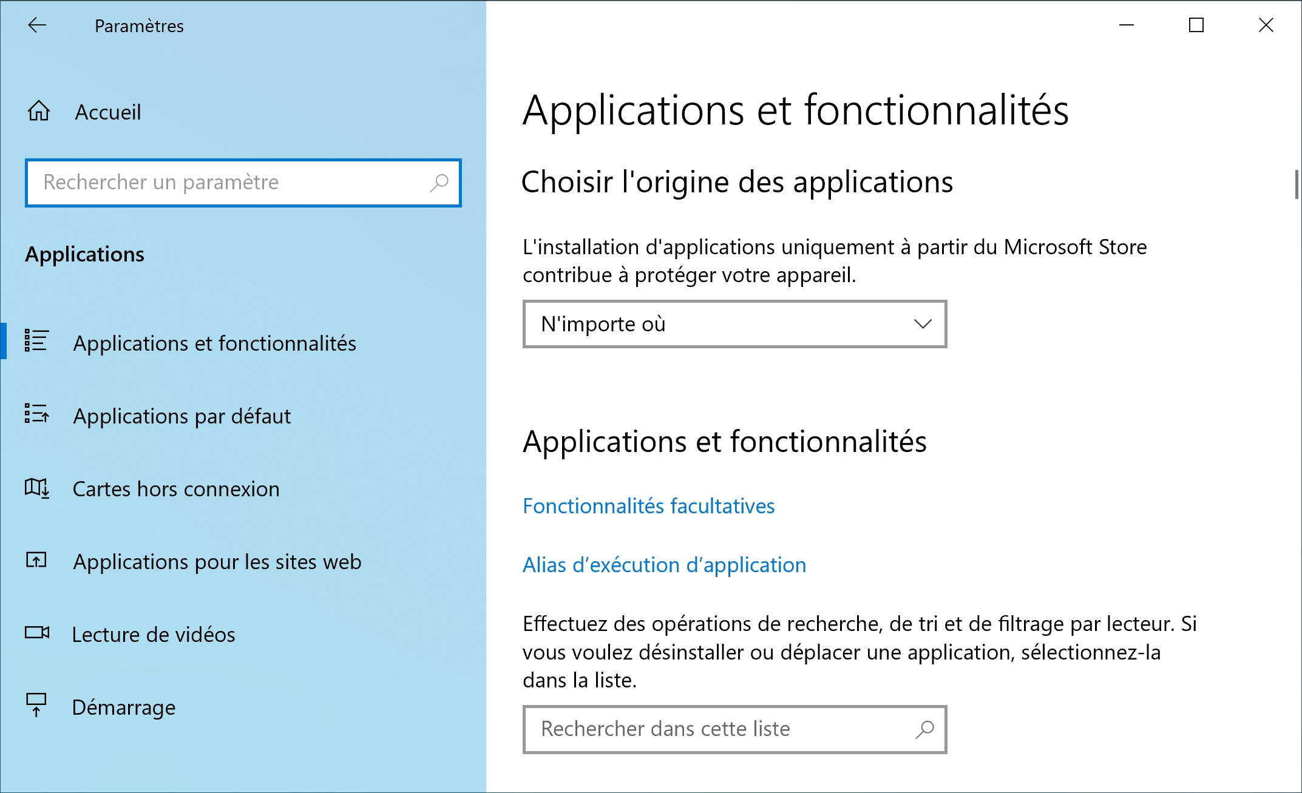The height and width of the screenshot is (793, 1302).
Task: Open Alias d'exécution d'application link
Action: pos(665,565)
